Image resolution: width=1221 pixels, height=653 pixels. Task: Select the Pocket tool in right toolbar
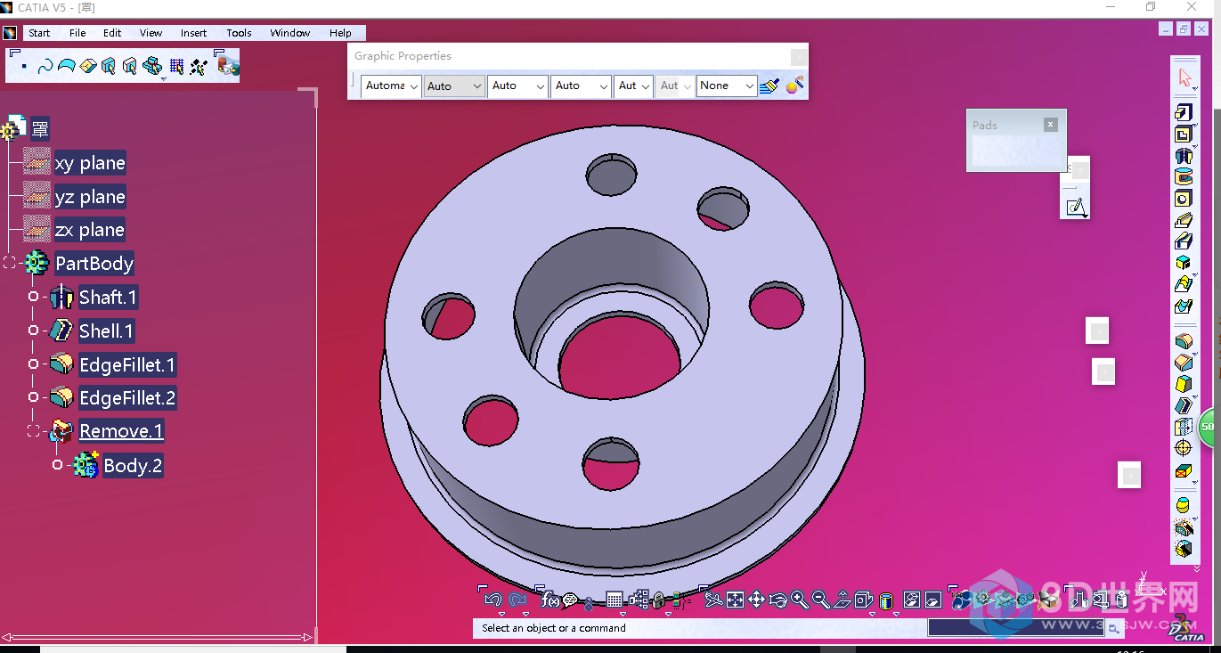tap(1184, 135)
